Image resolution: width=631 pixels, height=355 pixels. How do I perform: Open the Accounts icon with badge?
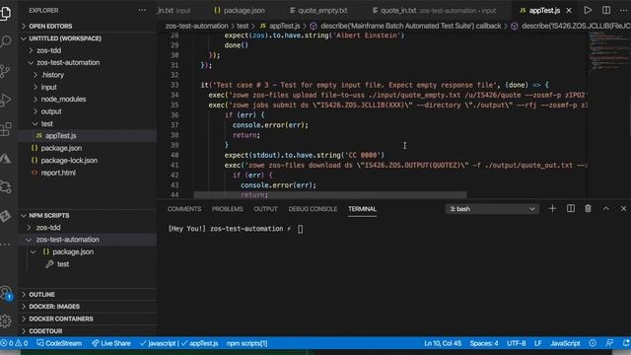click(6, 293)
